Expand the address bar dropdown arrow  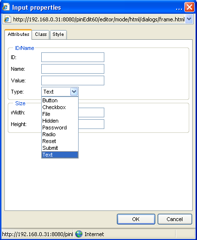pyautogui.click(x=189, y=19)
